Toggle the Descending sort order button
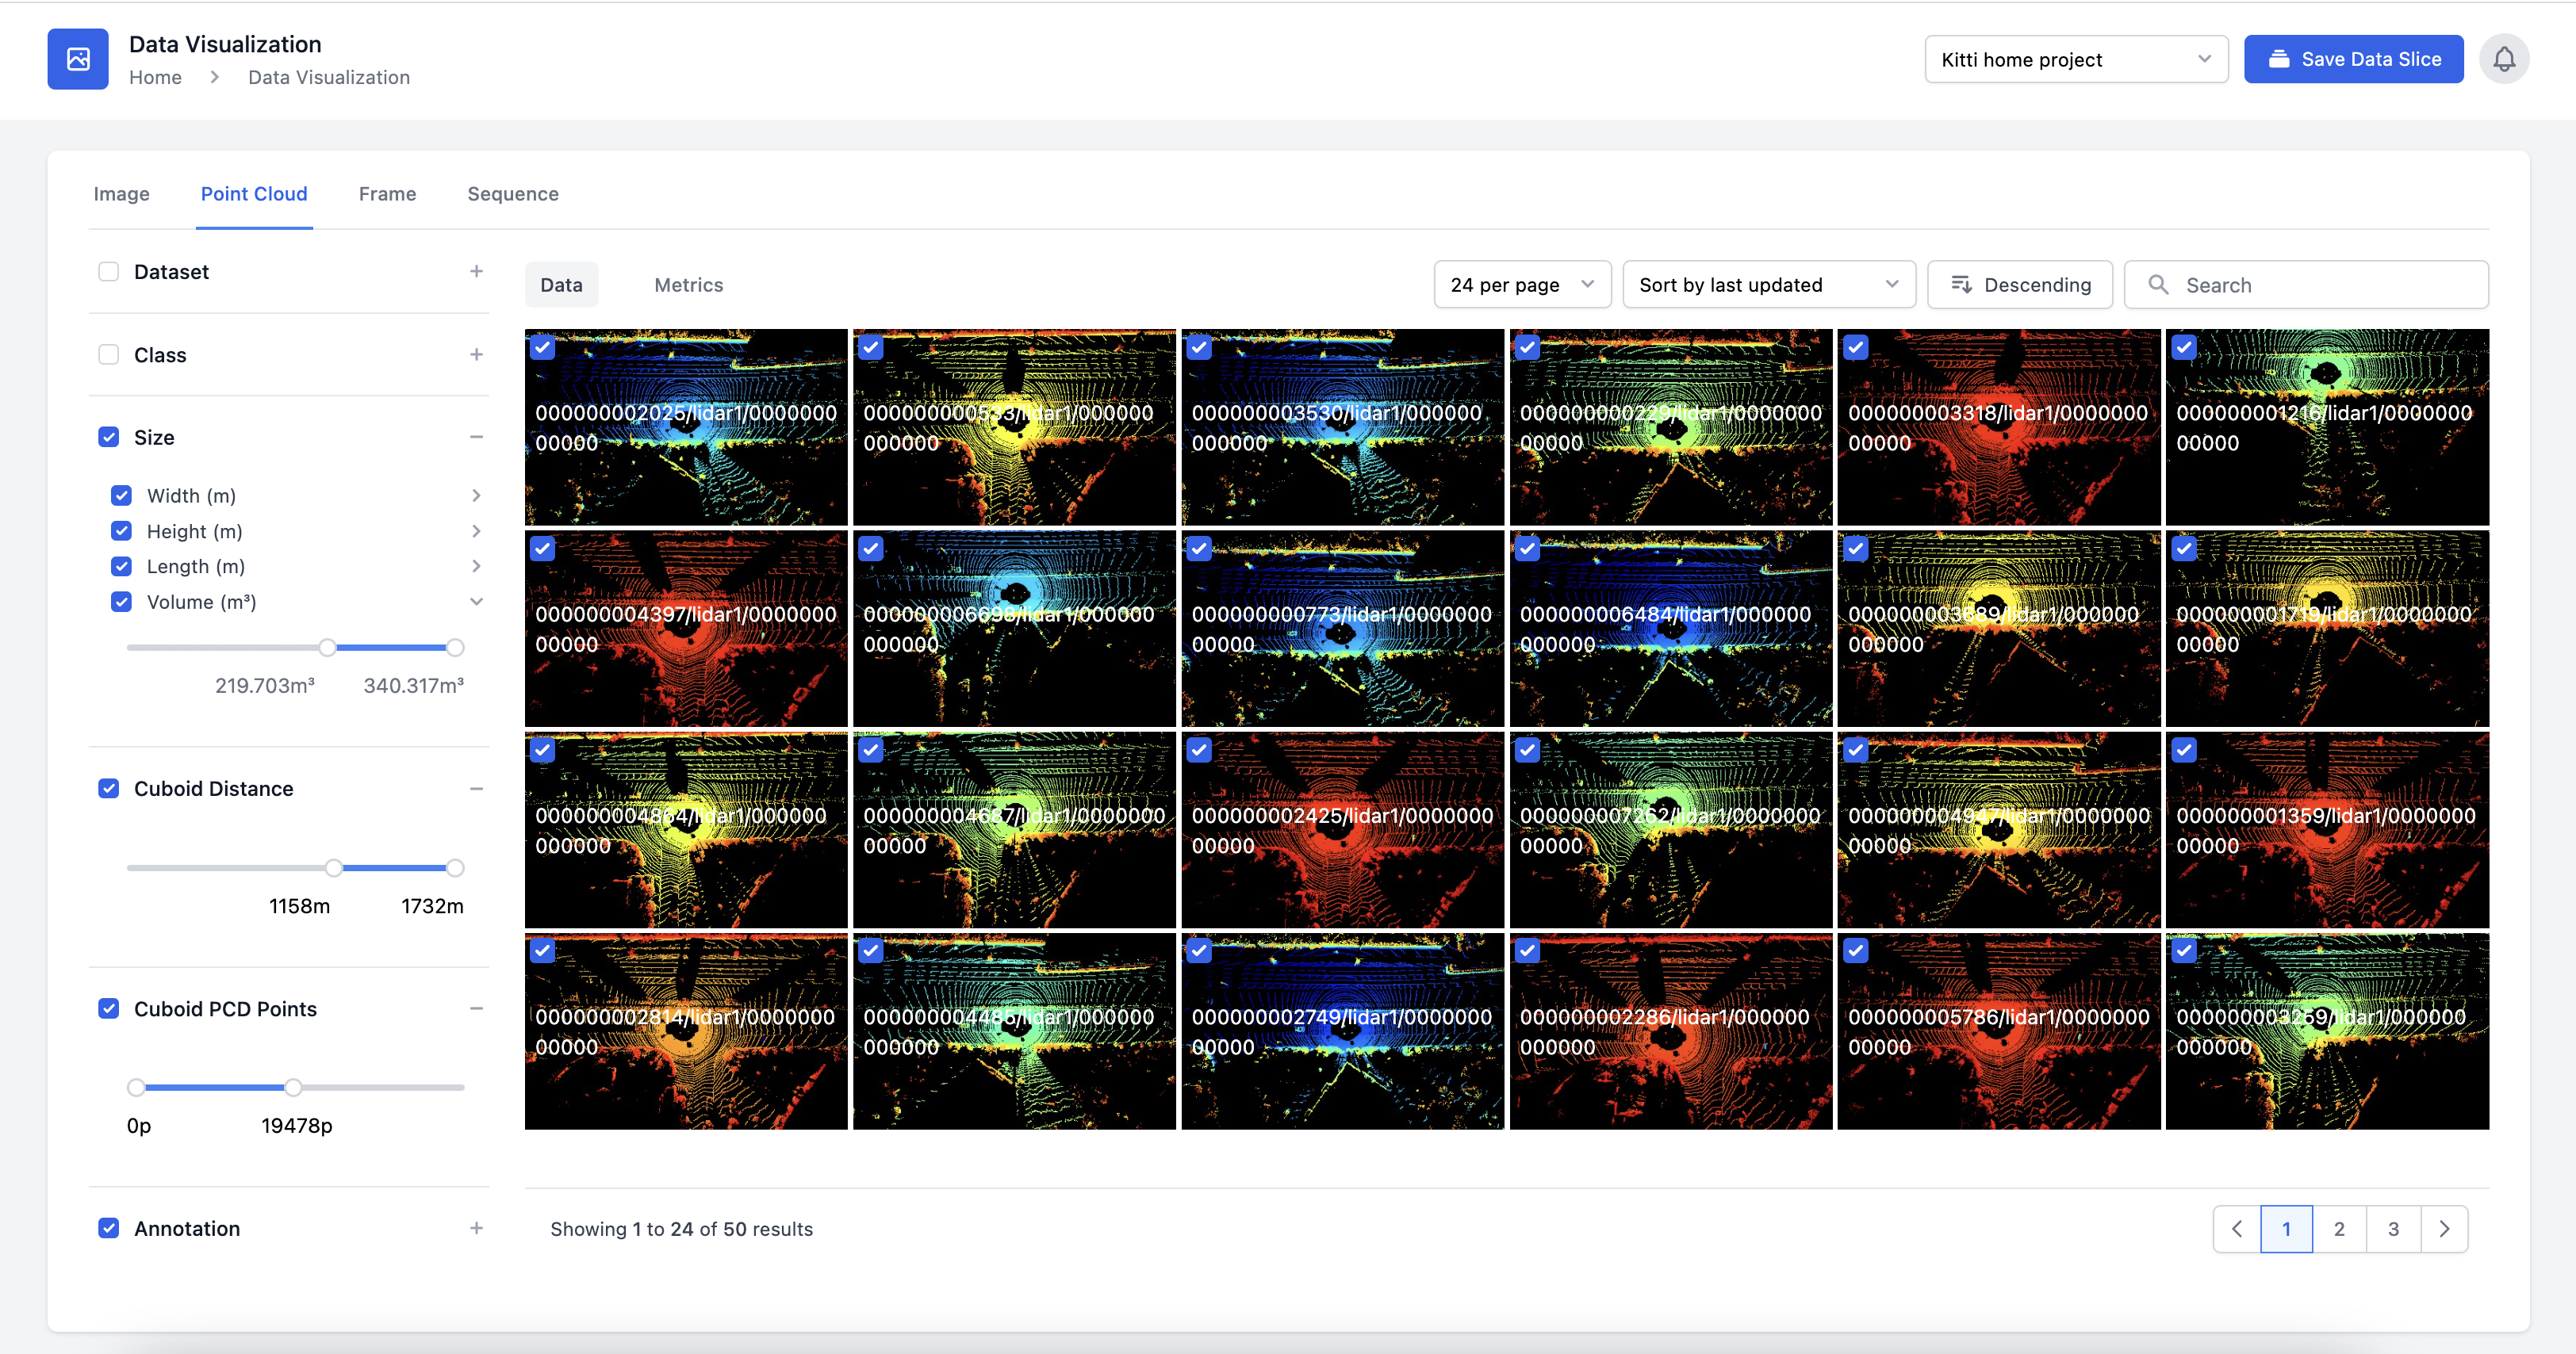The image size is (2576, 1354). coord(2019,285)
